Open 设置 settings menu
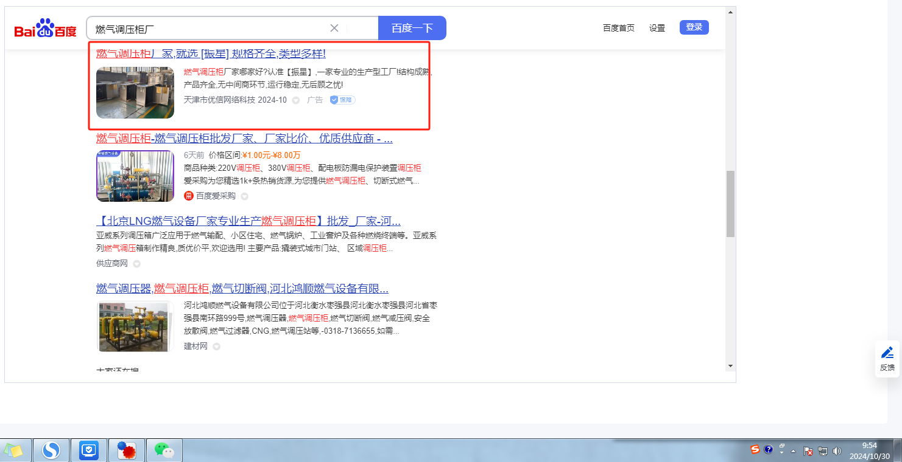 tap(657, 28)
